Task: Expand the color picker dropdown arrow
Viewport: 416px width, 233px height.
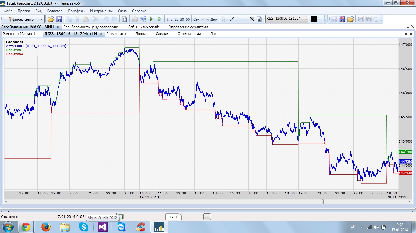Action: coord(320,19)
